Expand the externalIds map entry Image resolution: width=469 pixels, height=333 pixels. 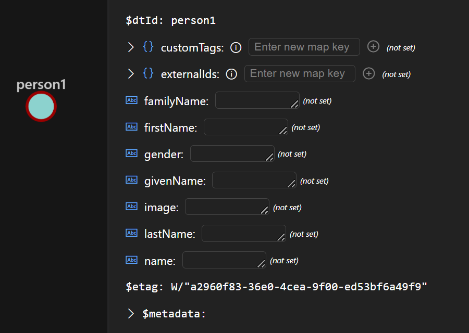pos(130,73)
